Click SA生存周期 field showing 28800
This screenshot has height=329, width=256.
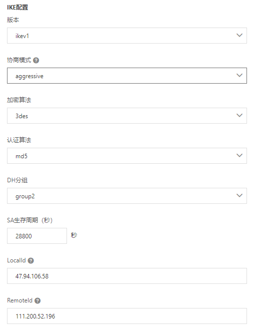[x=37, y=236]
